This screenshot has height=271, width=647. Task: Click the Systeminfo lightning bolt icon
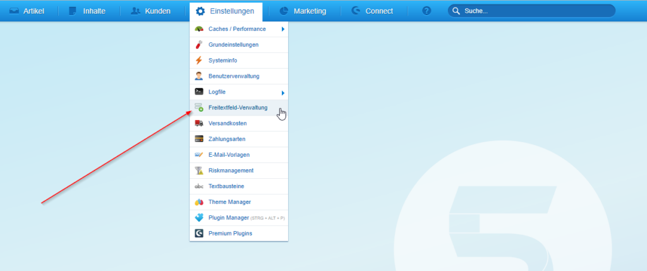[199, 61]
